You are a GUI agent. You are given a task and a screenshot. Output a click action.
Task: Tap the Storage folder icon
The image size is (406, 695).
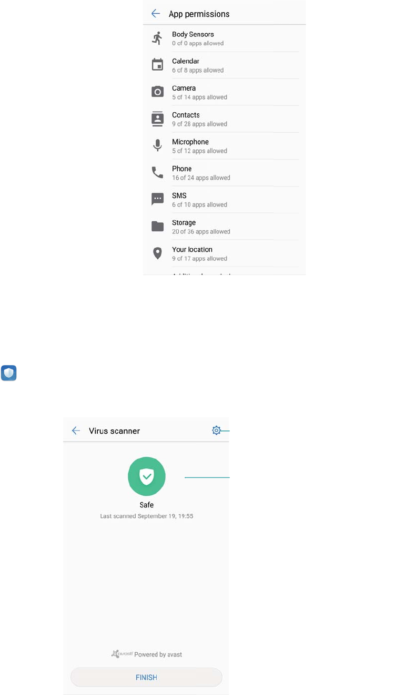(x=157, y=226)
